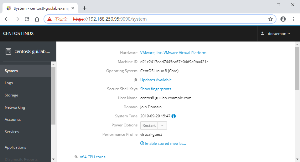This screenshot has height=162, width=300.
Task: Click the sidebar scrollbar up arrow
Action: coord(53,64)
